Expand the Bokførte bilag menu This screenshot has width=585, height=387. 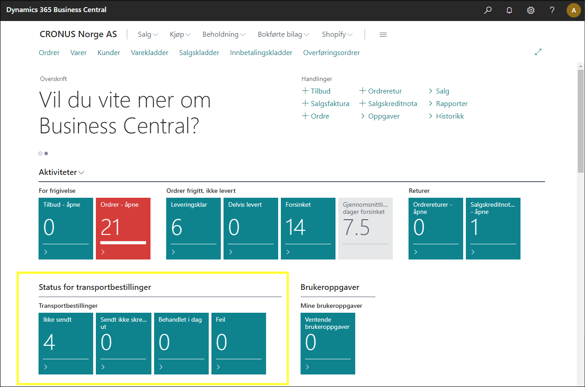pyautogui.click(x=284, y=34)
